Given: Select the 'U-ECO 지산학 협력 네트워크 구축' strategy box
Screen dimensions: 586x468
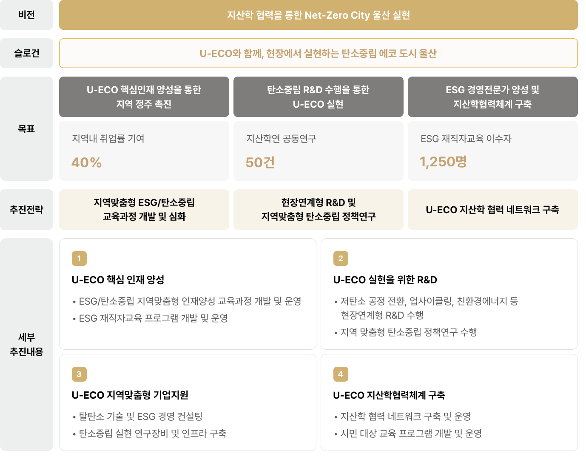Looking at the screenshot, I should point(492,209).
